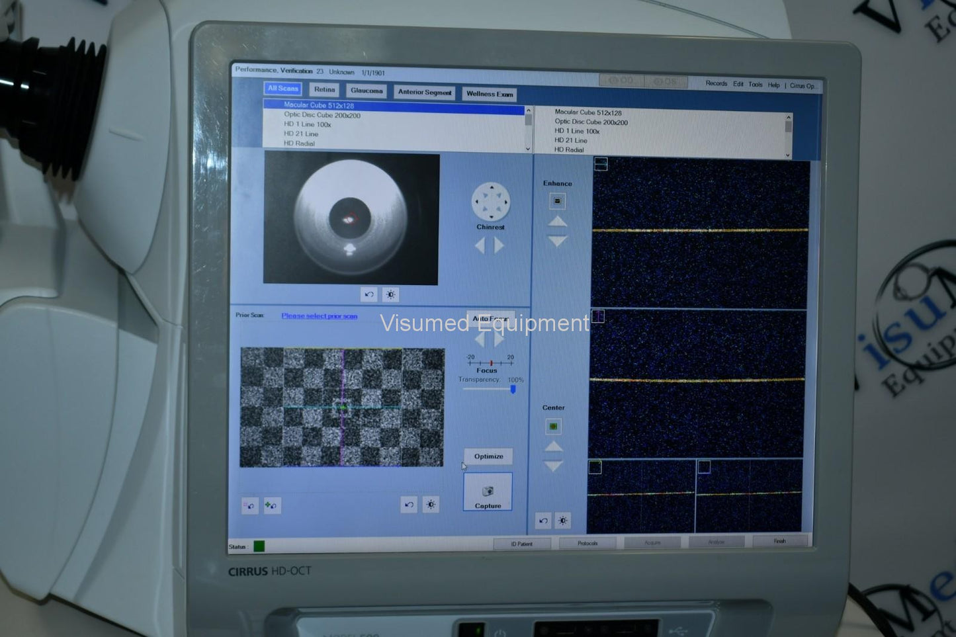
Task: Click the Center up arrow
Action: coord(553,446)
